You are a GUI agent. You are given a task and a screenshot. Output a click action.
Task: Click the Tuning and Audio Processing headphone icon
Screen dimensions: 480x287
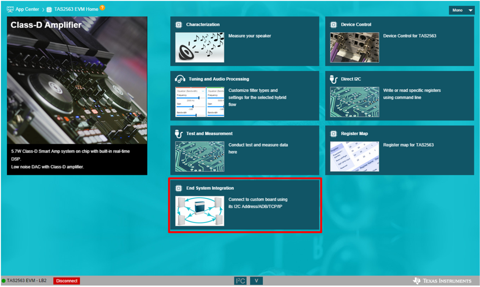click(180, 79)
